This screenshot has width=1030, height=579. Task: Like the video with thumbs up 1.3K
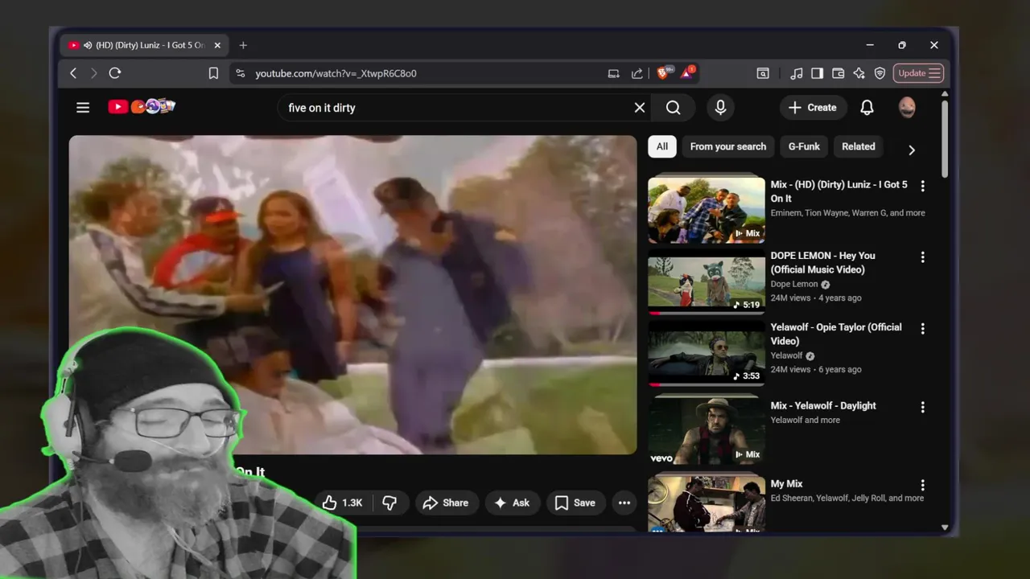(342, 503)
